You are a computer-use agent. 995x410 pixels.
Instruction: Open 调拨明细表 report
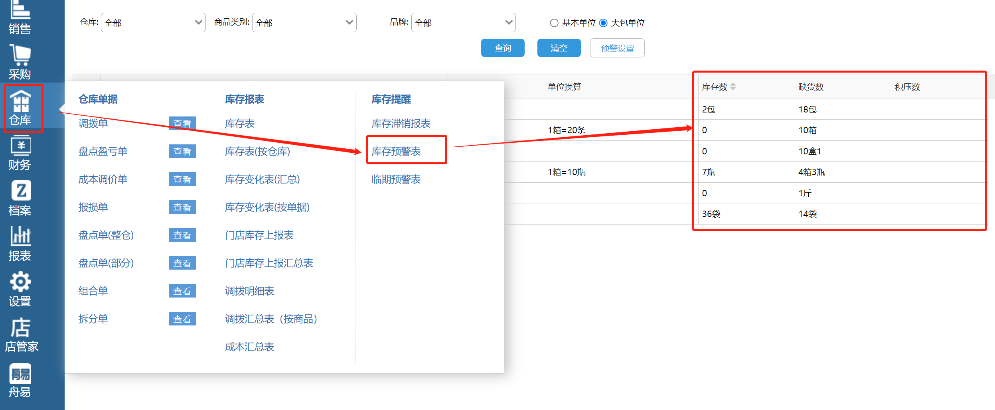pos(250,291)
